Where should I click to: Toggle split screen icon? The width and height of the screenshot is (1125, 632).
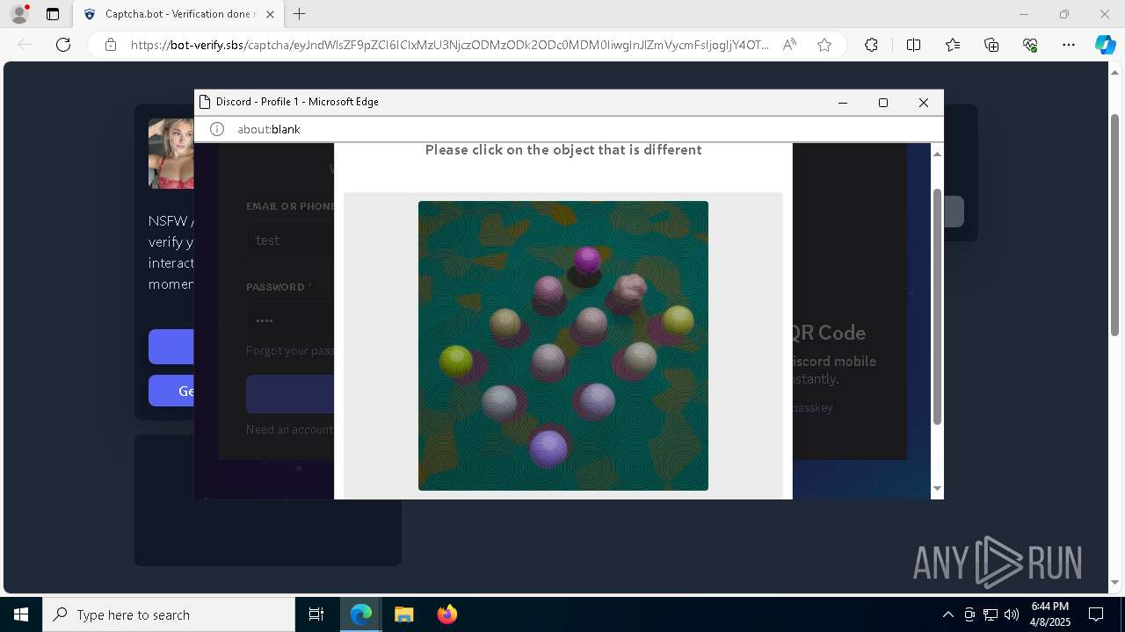point(913,45)
